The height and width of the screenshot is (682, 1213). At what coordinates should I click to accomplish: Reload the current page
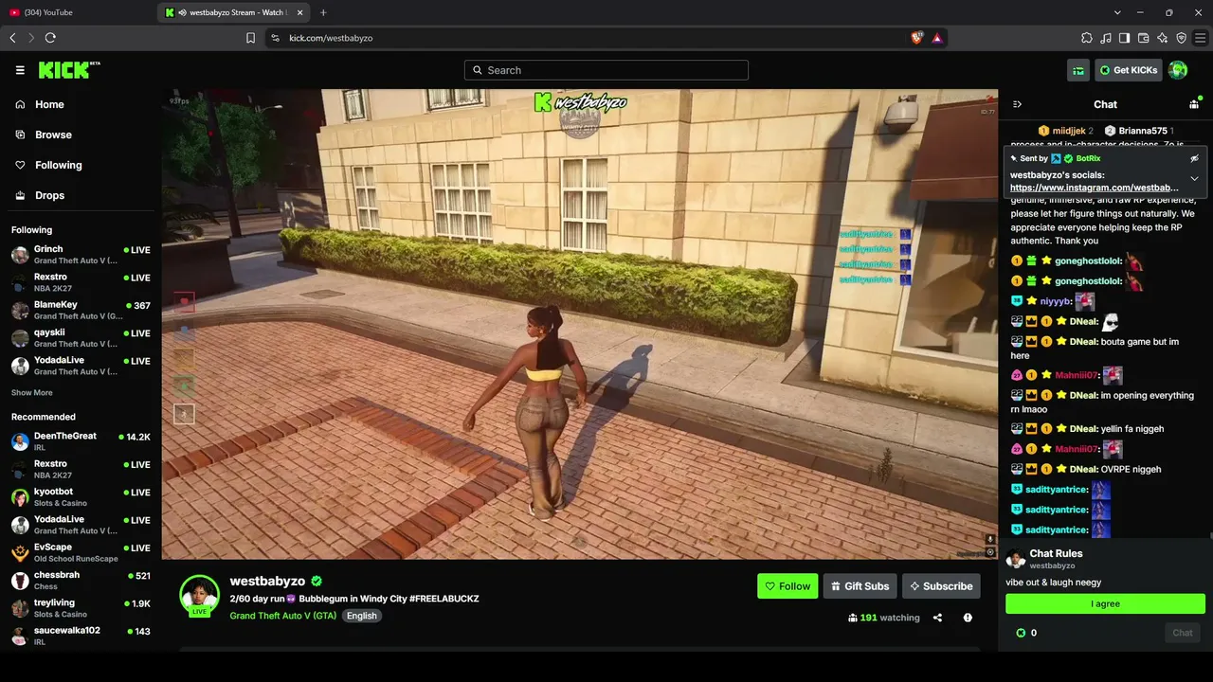50,38
